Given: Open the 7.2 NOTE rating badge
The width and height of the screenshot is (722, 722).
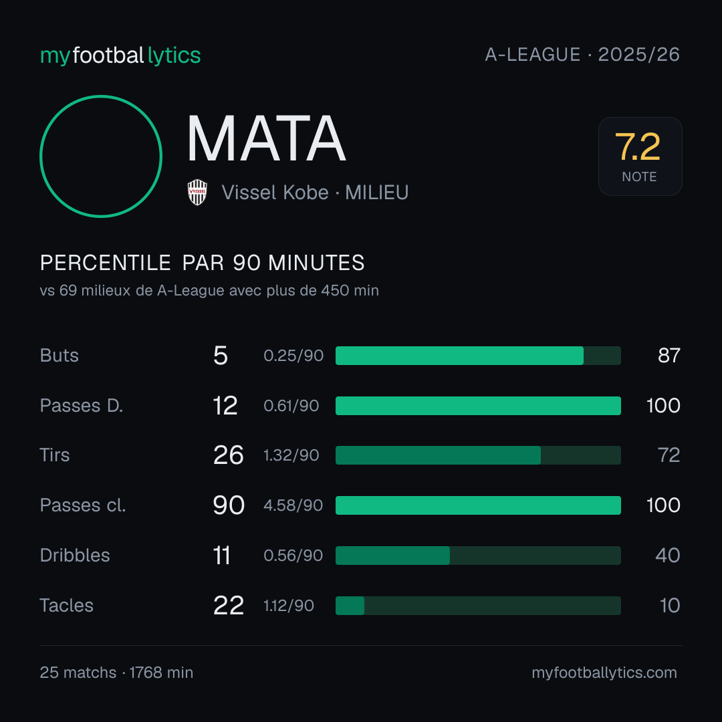Looking at the screenshot, I should (640, 156).
